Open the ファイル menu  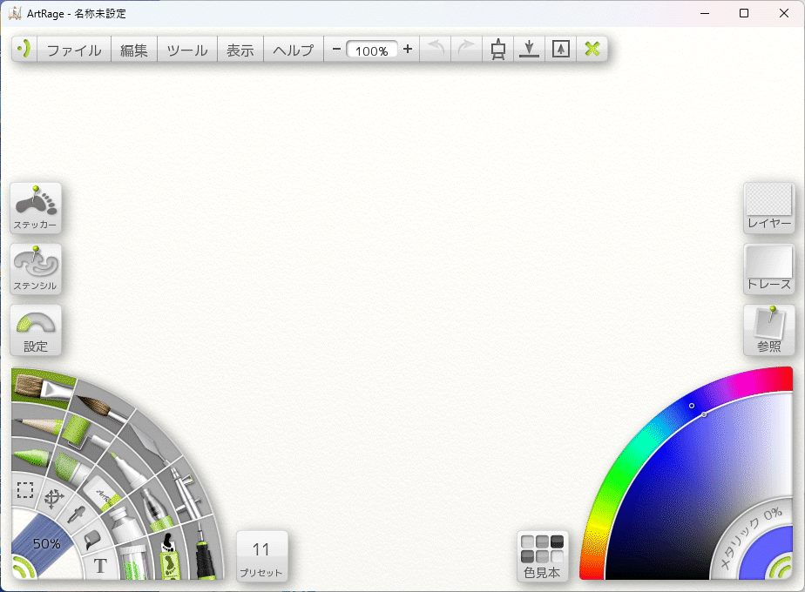(74, 50)
